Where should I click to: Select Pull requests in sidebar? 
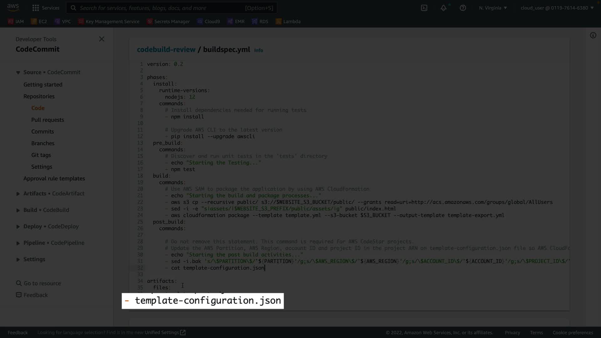[48, 120]
